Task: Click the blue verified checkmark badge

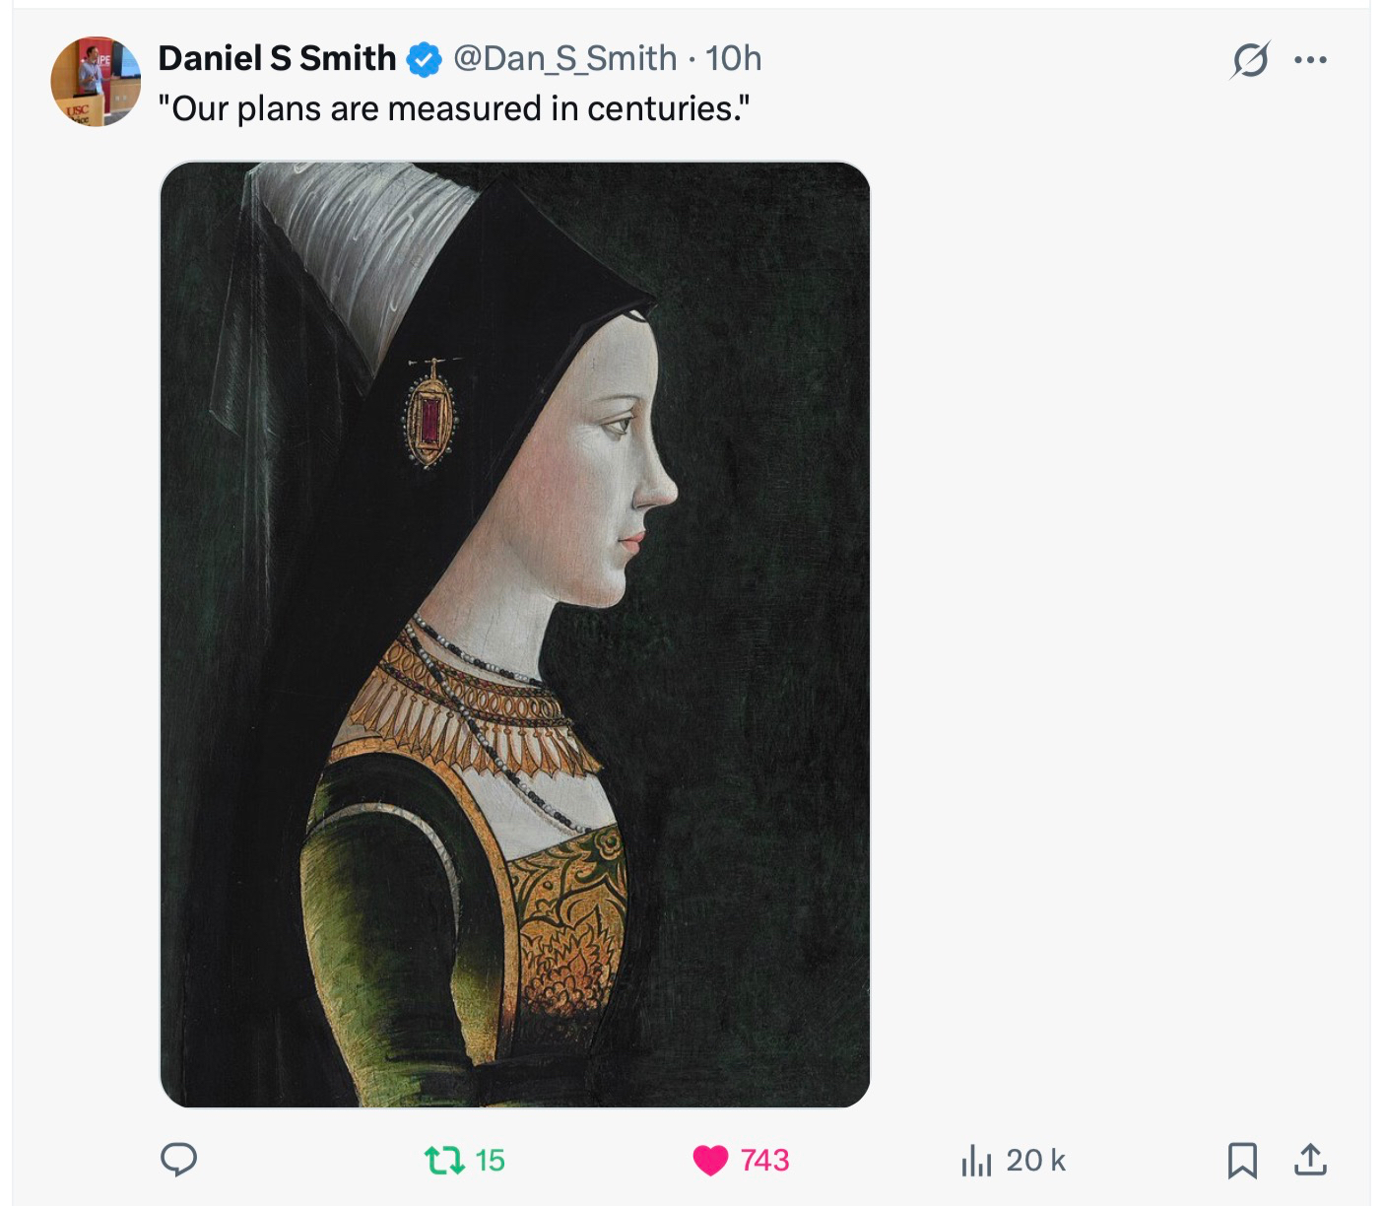Action: tap(425, 60)
